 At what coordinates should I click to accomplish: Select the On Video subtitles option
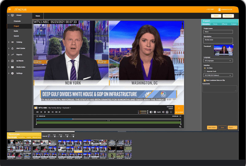pyautogui.click(x=205, y=68)
